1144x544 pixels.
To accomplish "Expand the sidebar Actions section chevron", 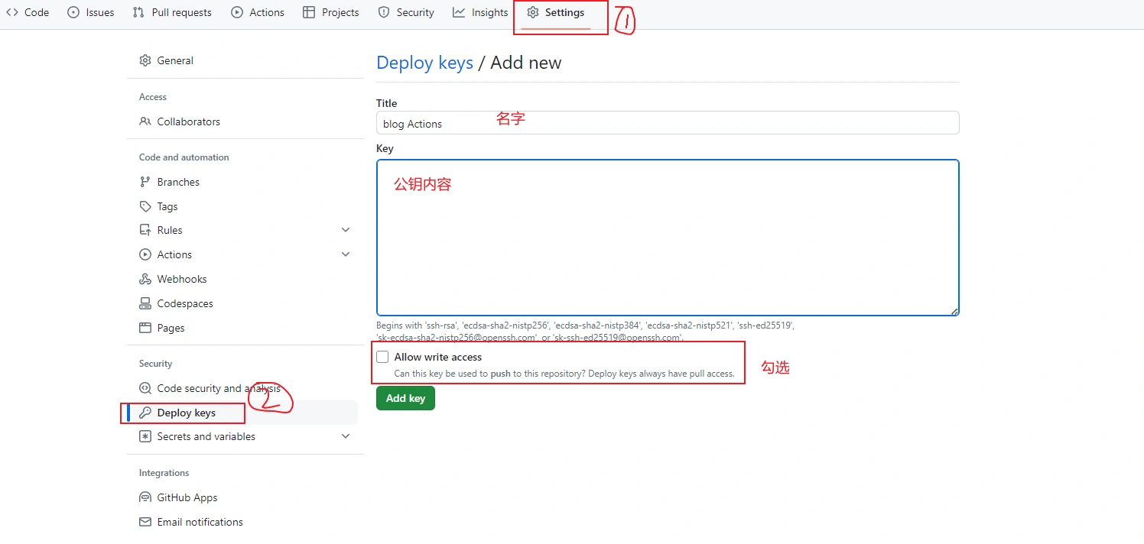I will [x=346, y=254].
